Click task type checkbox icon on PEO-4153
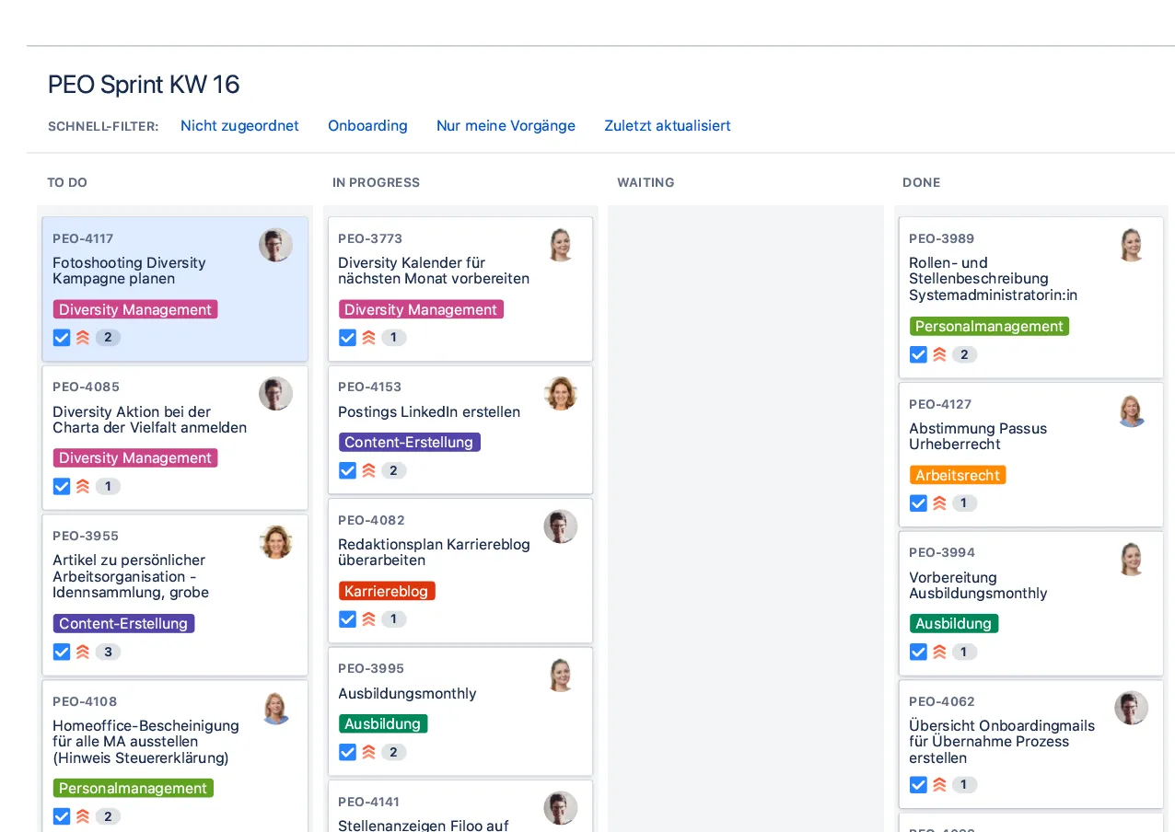The height and width of the screenshot is (832, 1175). tap(347, 470)
